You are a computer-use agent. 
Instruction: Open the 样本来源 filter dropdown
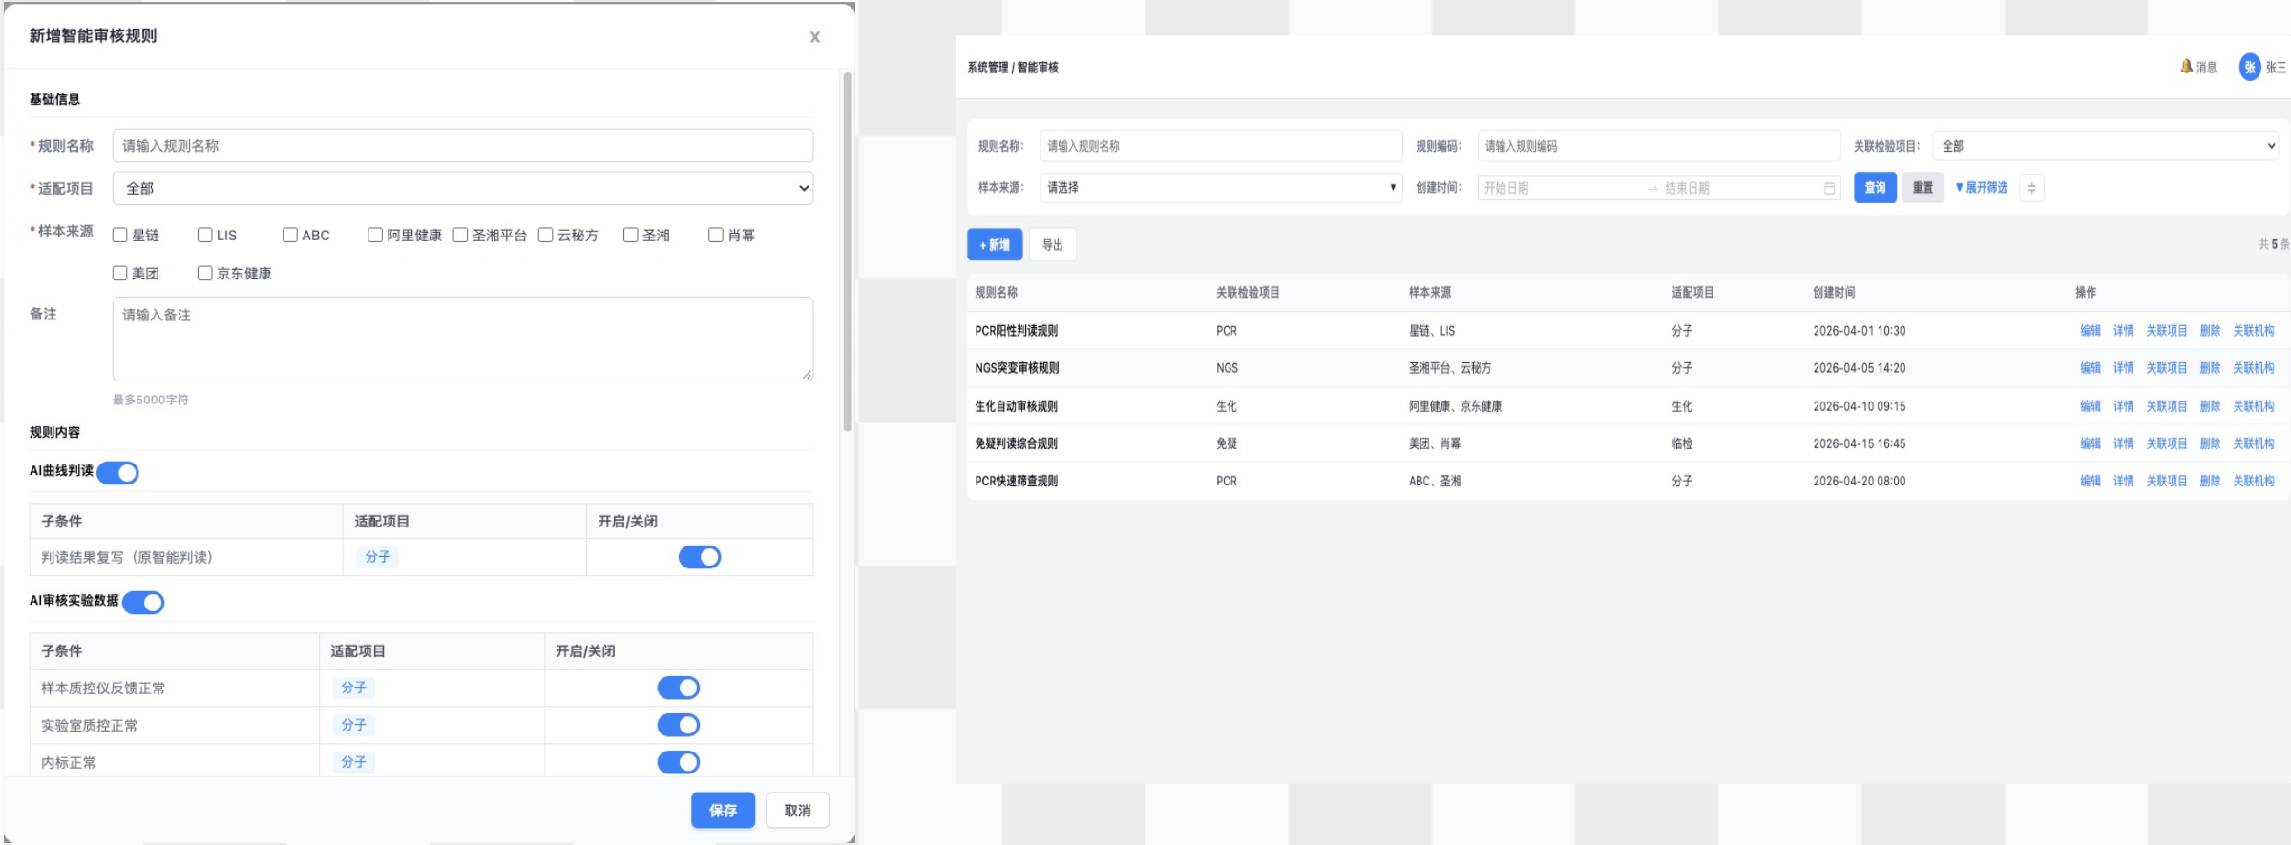[x=1221, y=188]
